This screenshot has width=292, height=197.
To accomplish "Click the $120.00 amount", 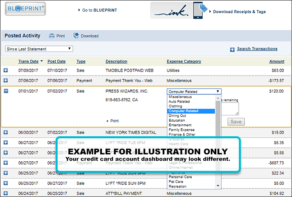I will coord(276,91).
